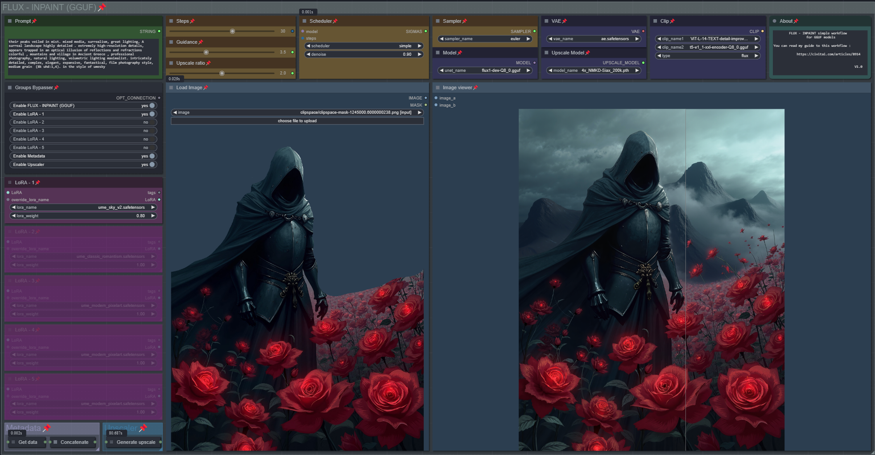Change the scheduler simple selection

click(363, 46)
